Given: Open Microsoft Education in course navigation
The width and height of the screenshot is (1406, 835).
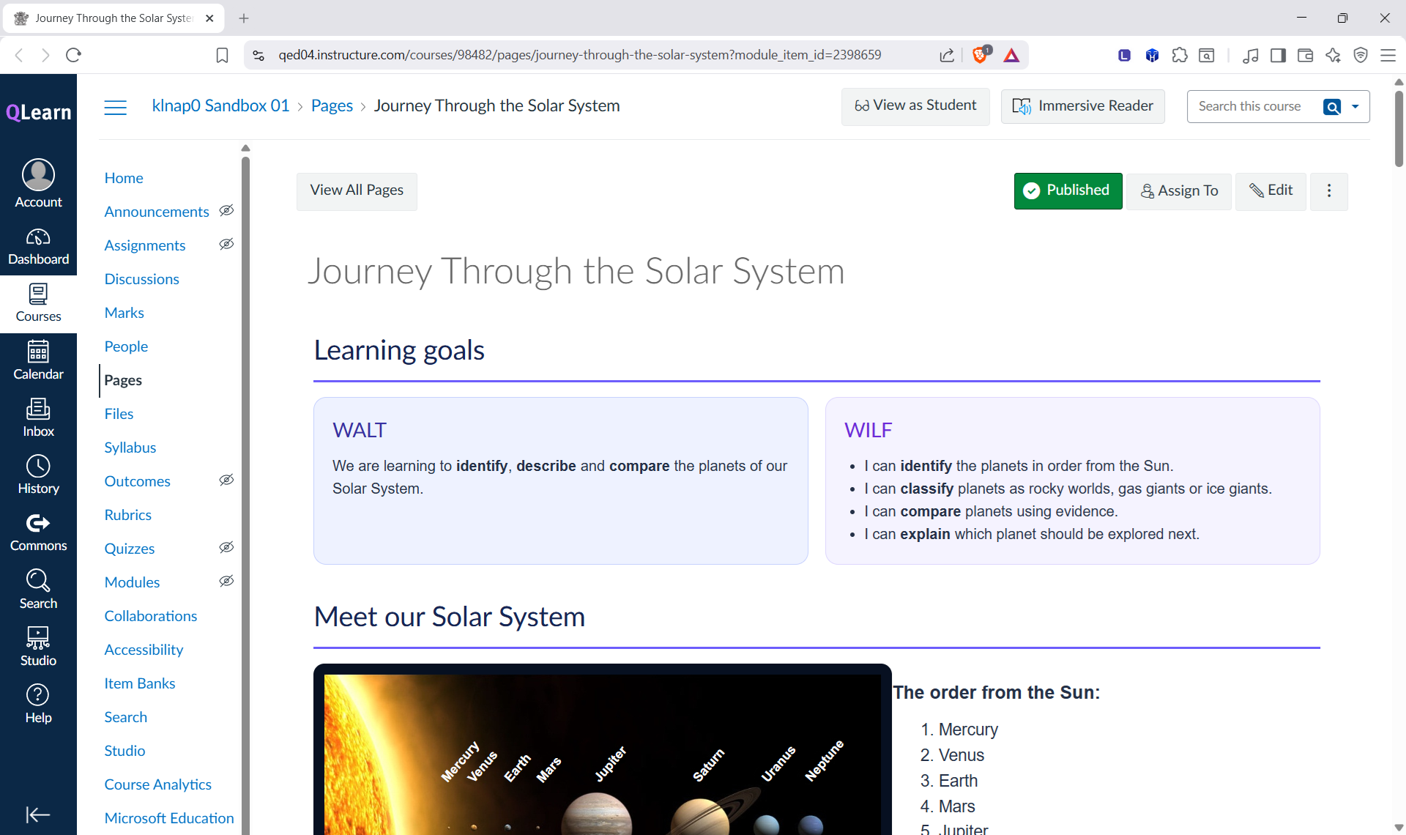Looking at the screenshot, I should click(169, 818).
